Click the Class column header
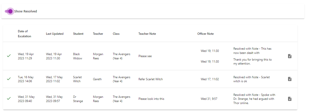Viewport: 312px width, 111px height. 116,34
